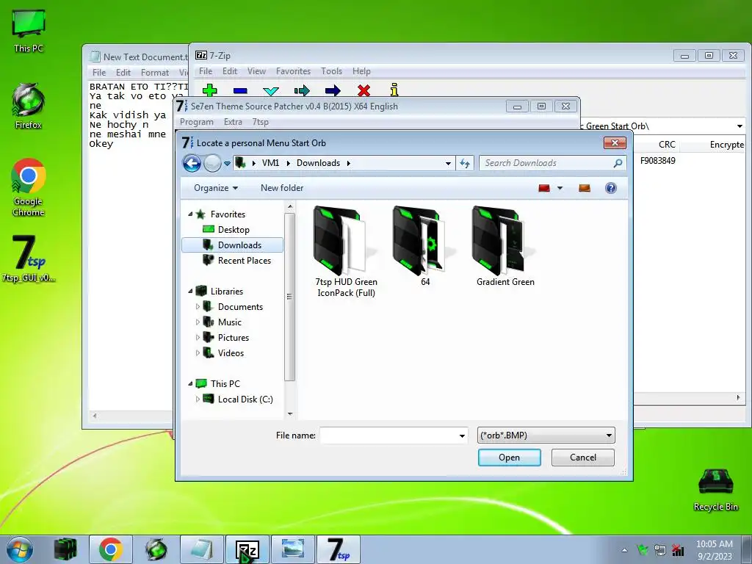Click the red X Delete icon in 7-Zip
The image size is (752, 564).
click(364, 90)
